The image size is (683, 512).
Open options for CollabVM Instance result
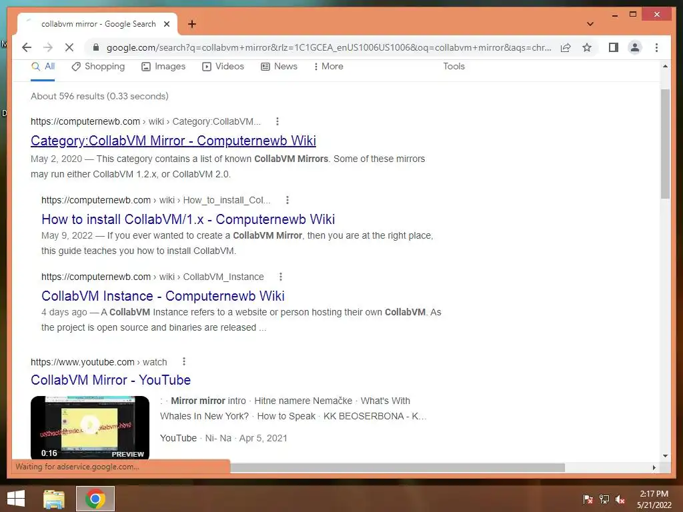click(281, 277)
